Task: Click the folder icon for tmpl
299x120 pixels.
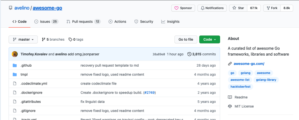Action: [x=15, y=74]
